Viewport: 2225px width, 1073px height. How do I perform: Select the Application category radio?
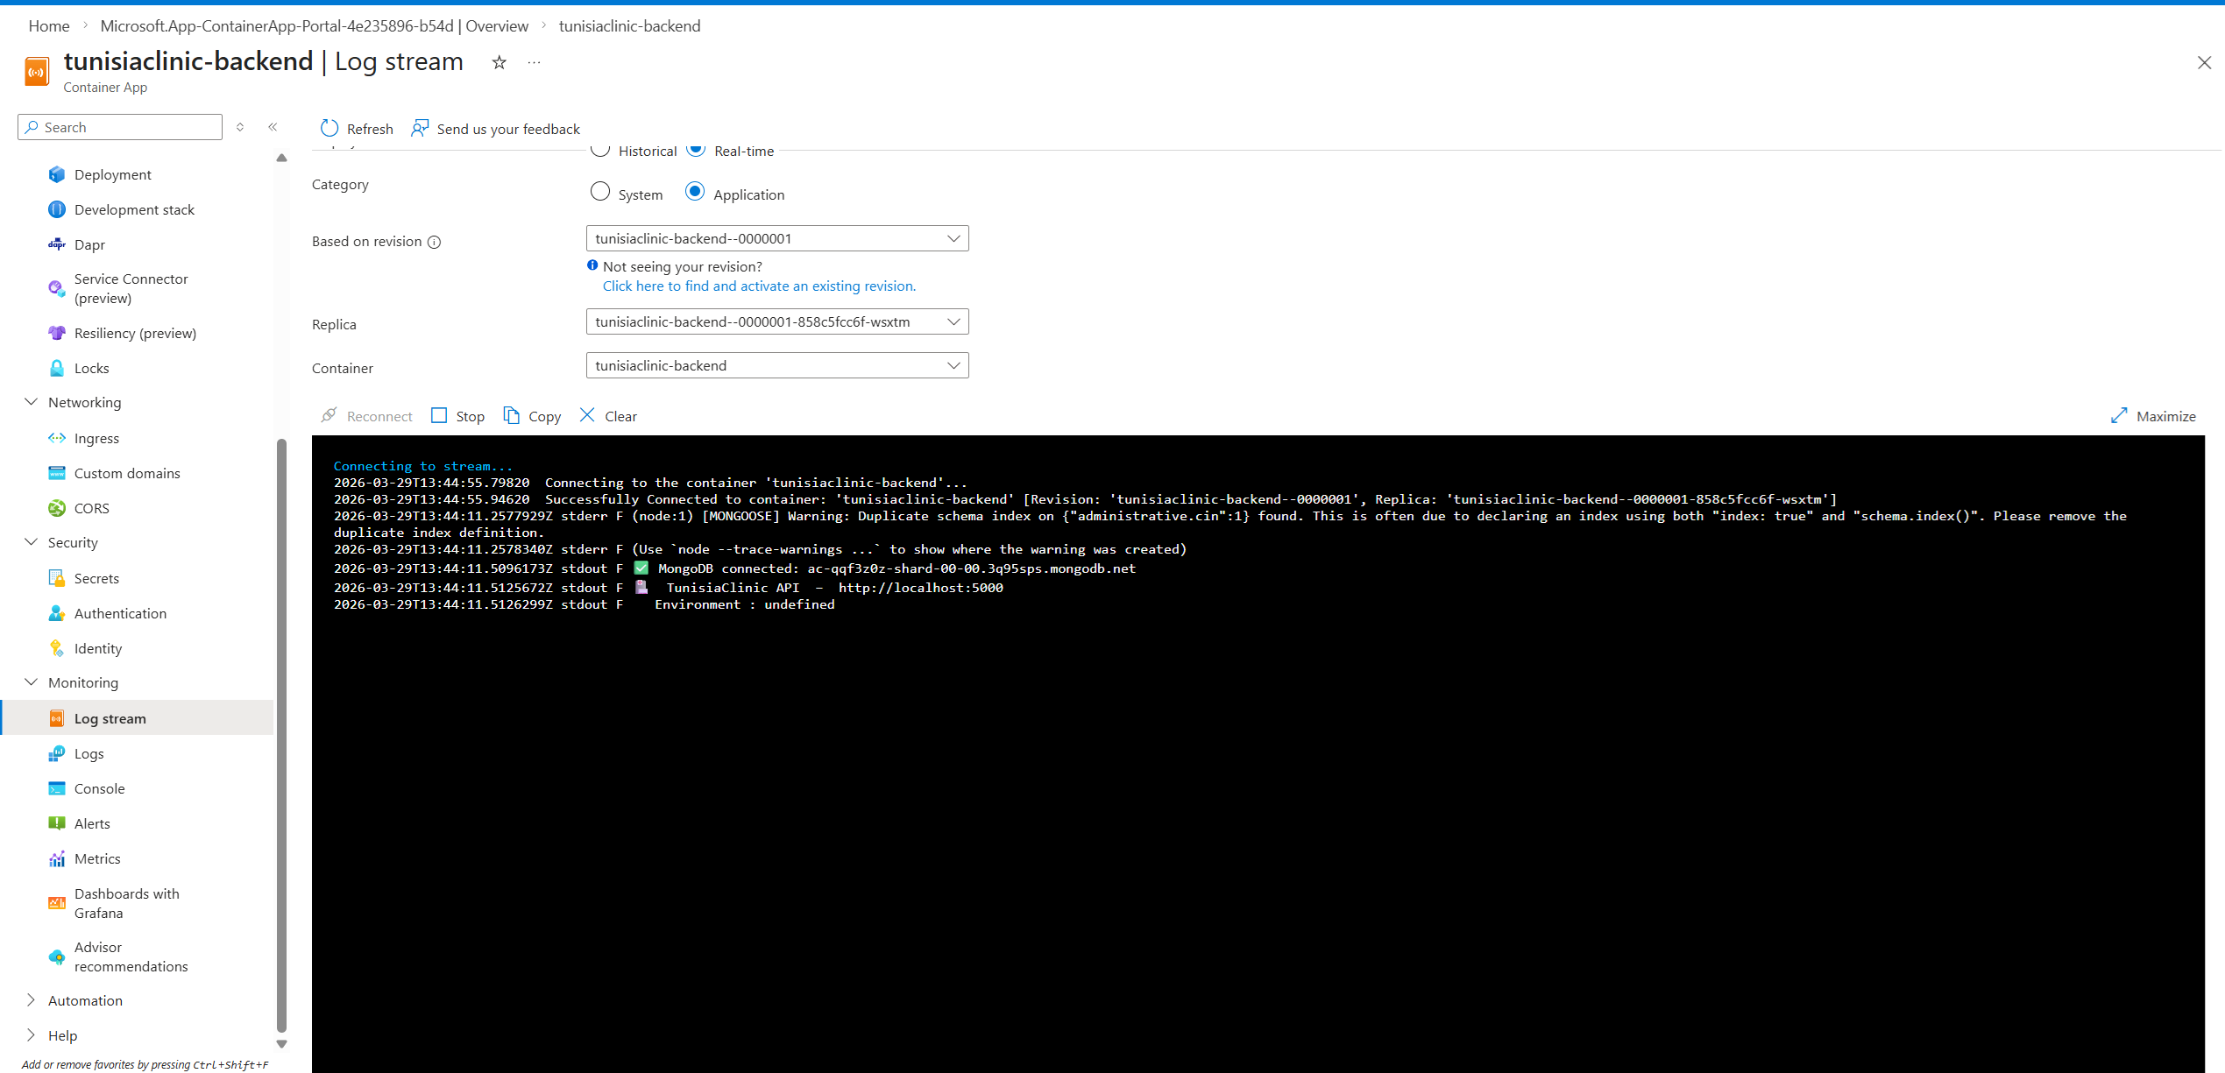tap(695, 192)
